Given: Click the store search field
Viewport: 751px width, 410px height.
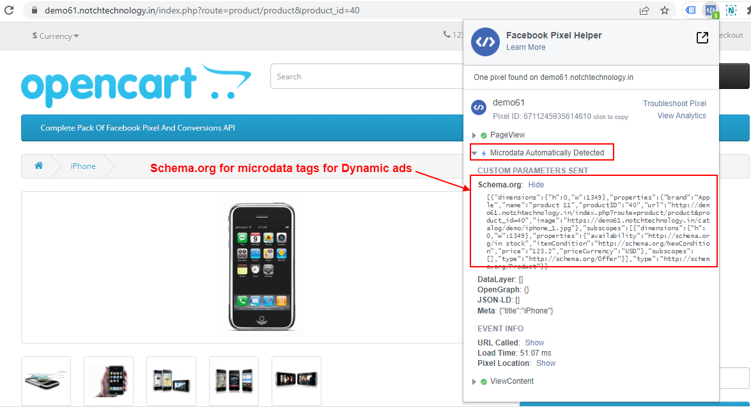Looking at the screenshot, I should [367, 76].
